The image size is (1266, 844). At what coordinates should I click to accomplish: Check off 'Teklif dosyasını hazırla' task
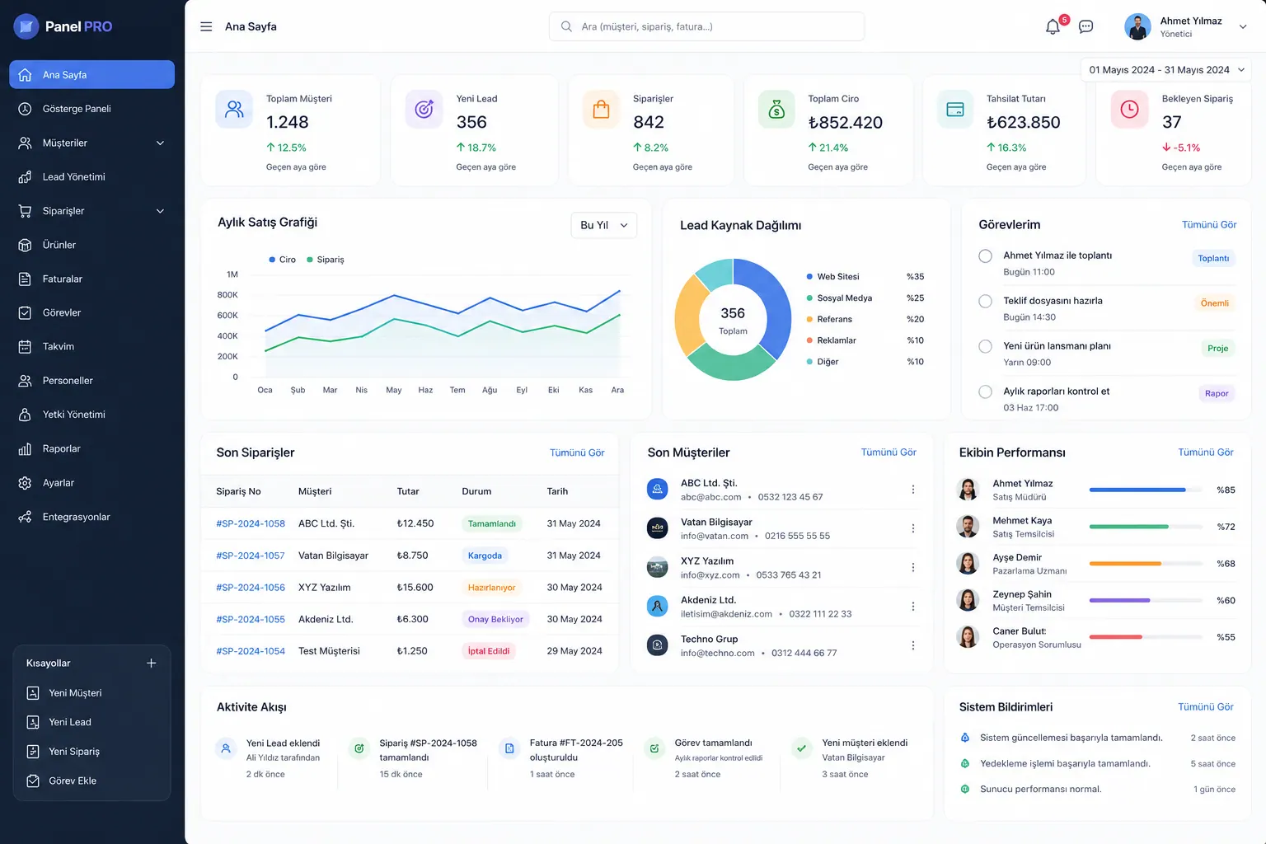tap(985, 302)
